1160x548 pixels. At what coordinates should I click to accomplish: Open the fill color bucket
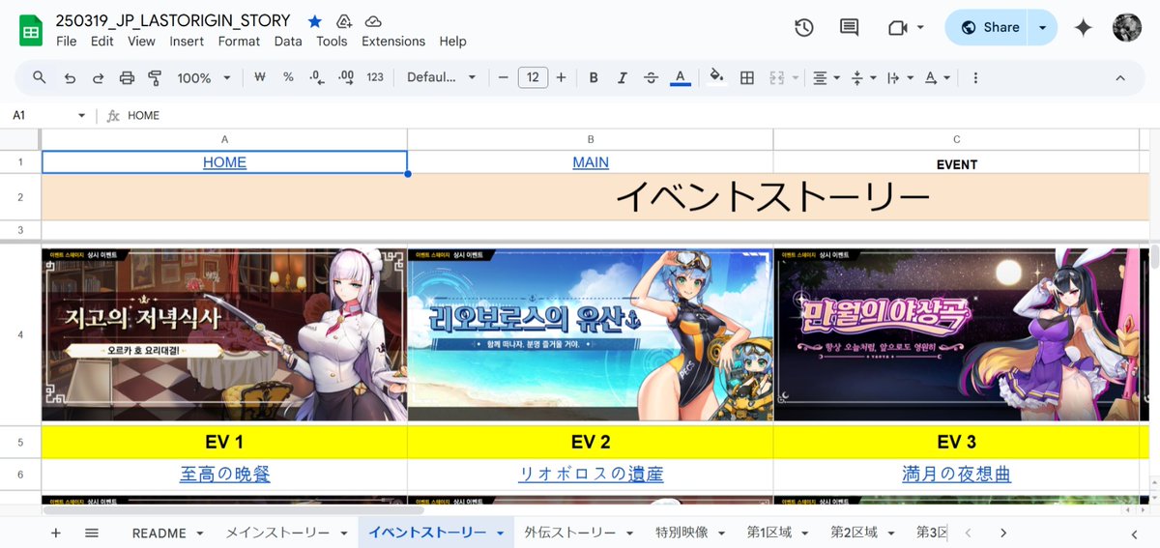coord(716,77)
